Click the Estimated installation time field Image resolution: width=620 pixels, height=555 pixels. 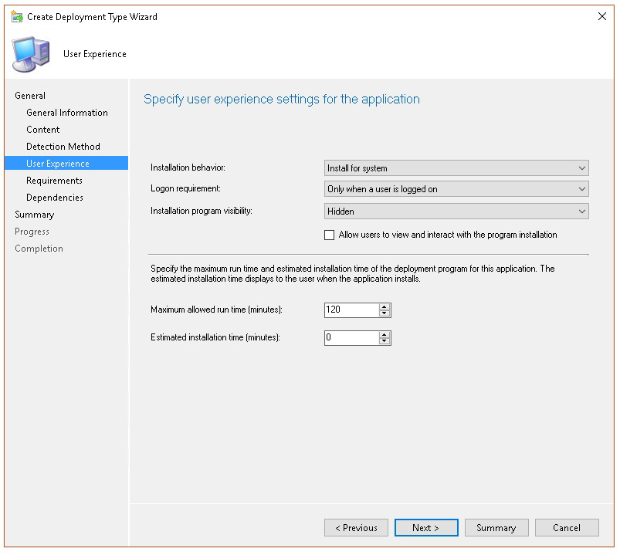point(351,338)
